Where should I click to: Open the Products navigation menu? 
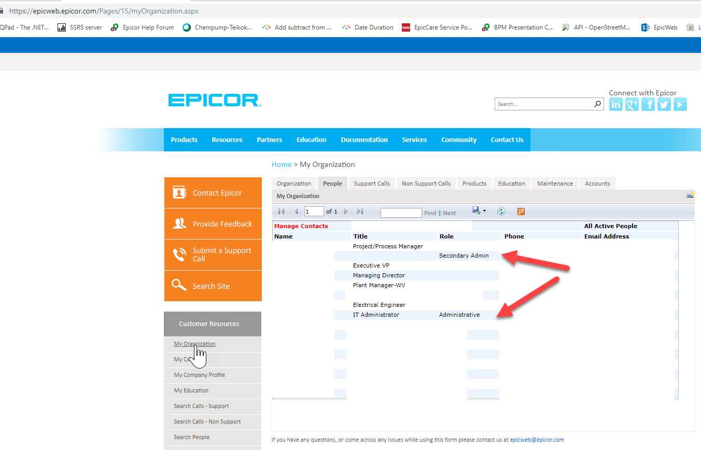point(184,139)
